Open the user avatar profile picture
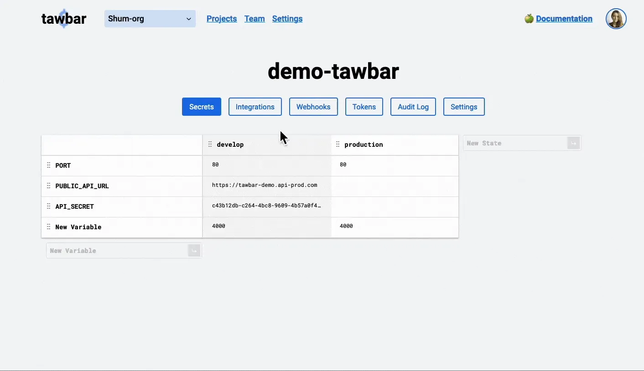The width and height of the screenshot is (644, 371). (x=616, y=19)
